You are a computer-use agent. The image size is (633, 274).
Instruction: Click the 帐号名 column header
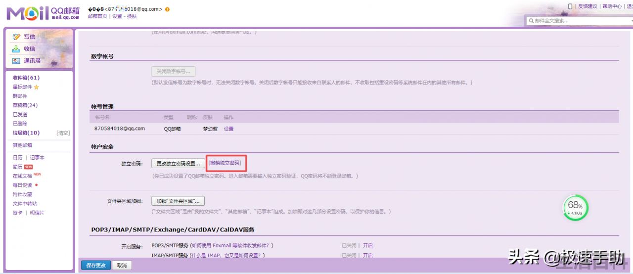point(102,117)
